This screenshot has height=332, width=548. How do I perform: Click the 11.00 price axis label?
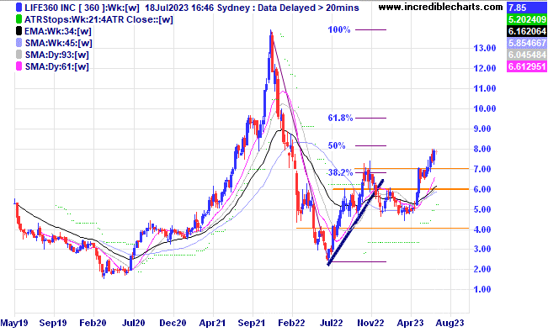click(485, 88)
